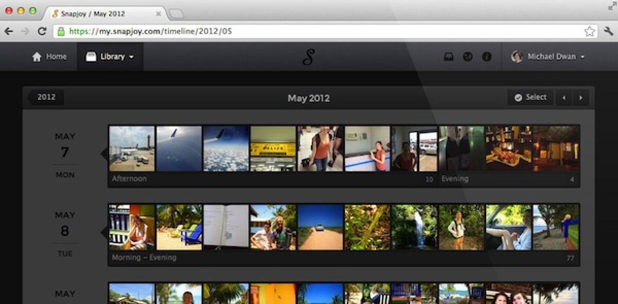Open the inbox tray icon

click(x=449, y=57)
